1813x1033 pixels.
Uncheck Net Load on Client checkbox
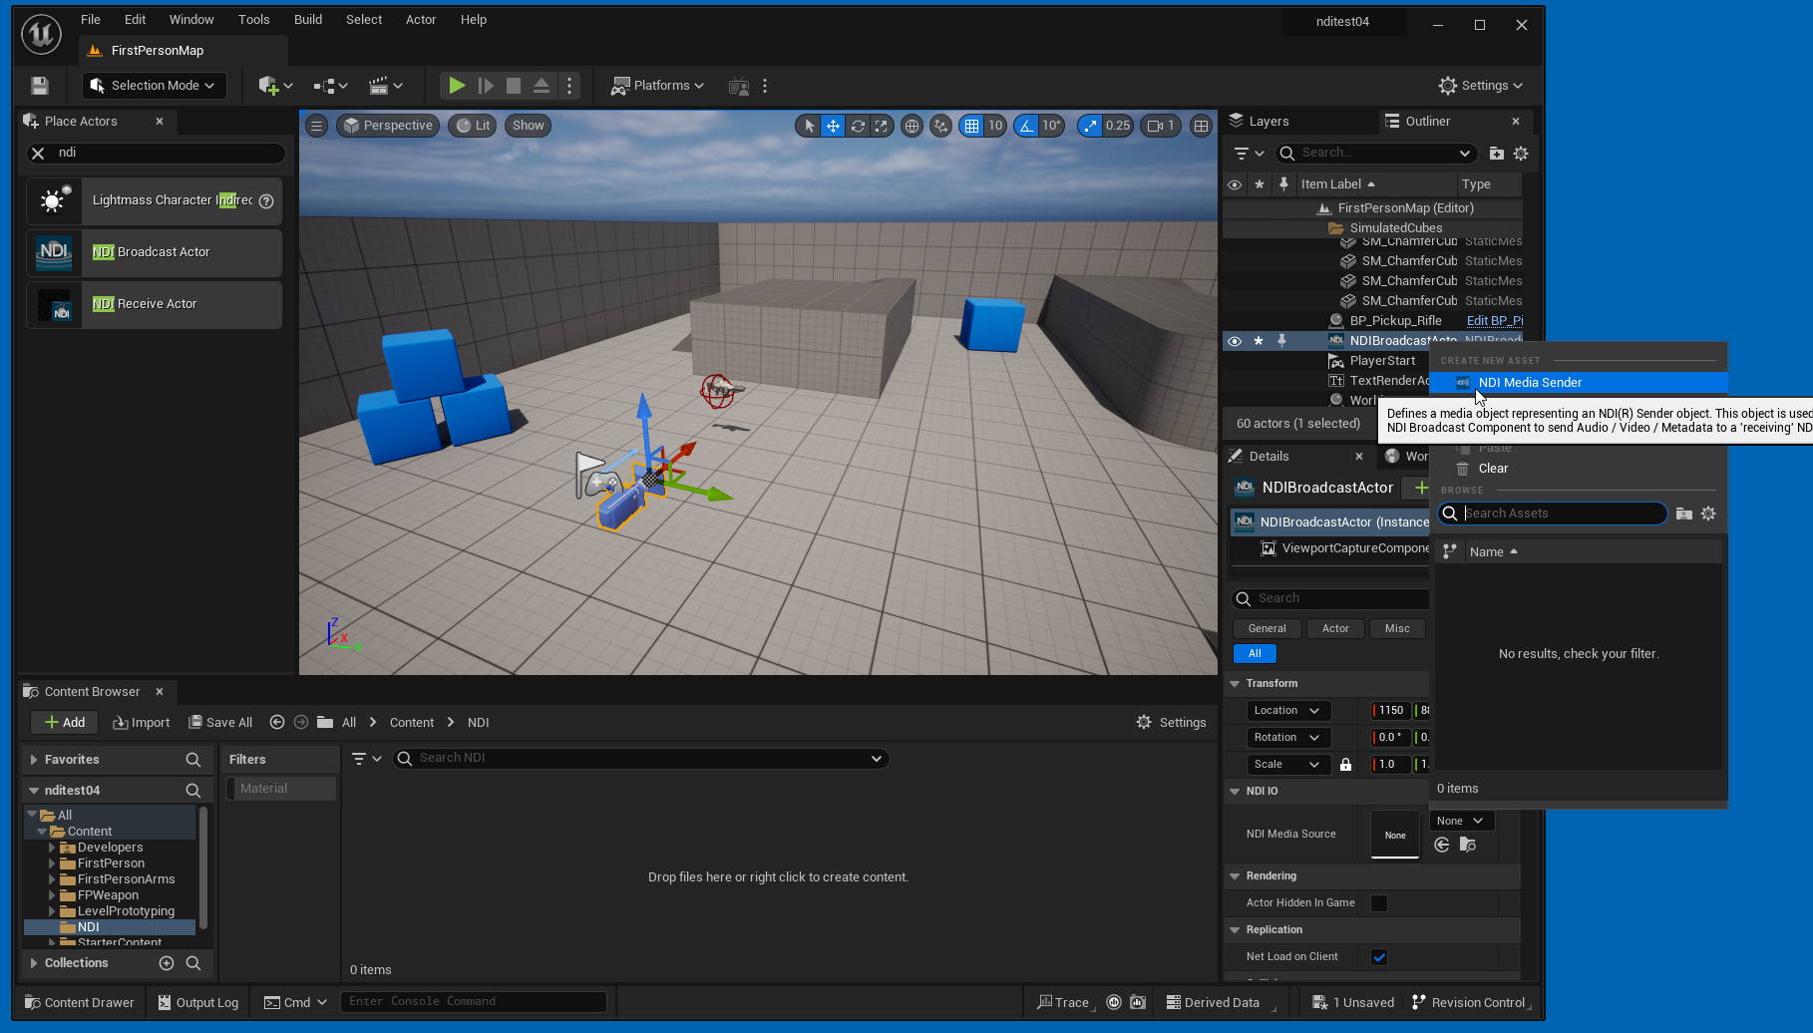(x=1379, y=957)
